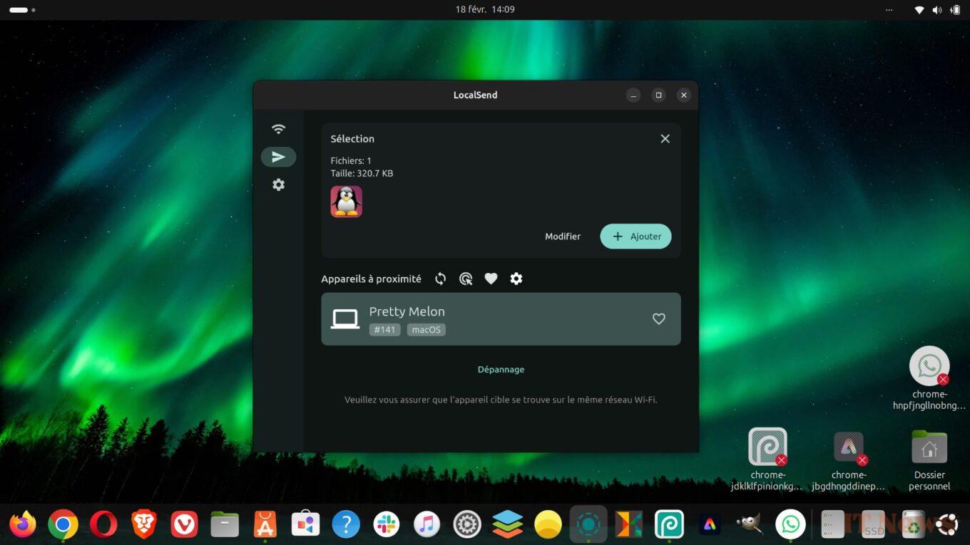Click the chrome-jdklklfpinionkg desktop shortcut
The image size is (970, 545).
click(x=767, y=460)
